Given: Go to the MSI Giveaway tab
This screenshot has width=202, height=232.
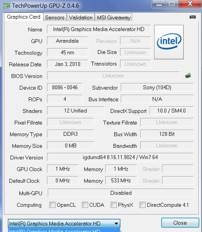Looking at the screenshot, I should [x=113, y=17].
